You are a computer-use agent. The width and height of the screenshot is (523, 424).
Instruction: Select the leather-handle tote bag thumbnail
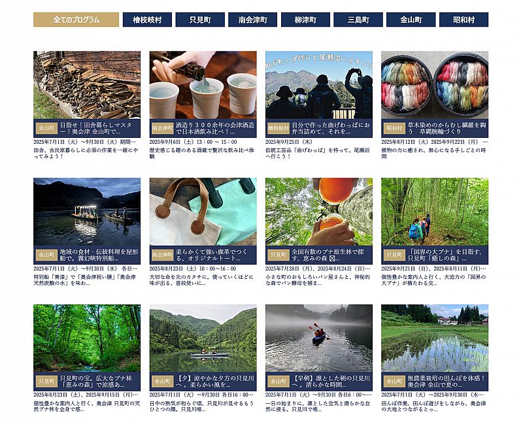coord(203,212)
